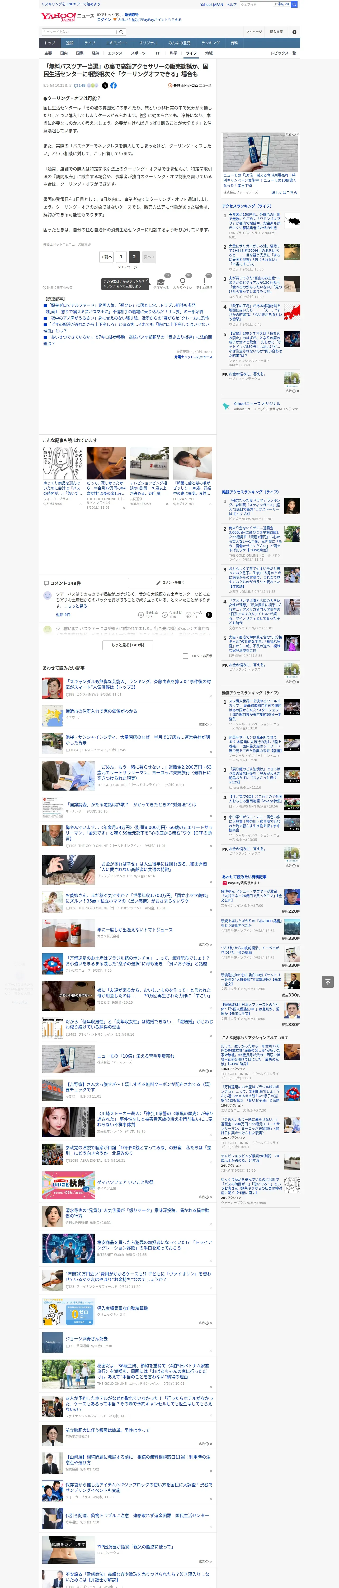Share first comment on X
Image resolution: width=339 pixels, height=1588 pixels.
click(x=209, y=615)
